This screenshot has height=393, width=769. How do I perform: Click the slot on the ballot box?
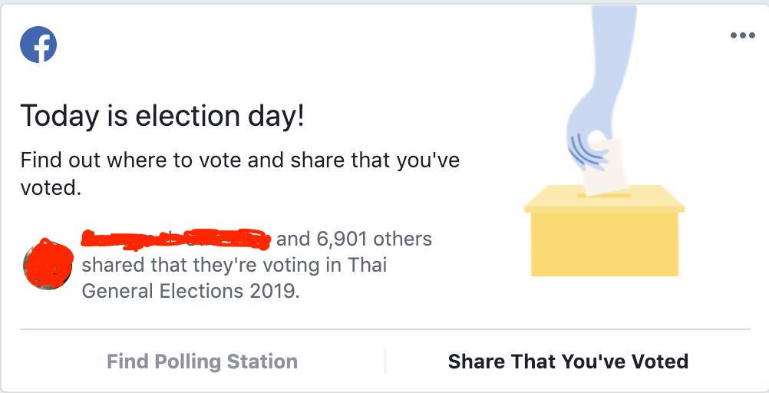[x=604, y=195]
